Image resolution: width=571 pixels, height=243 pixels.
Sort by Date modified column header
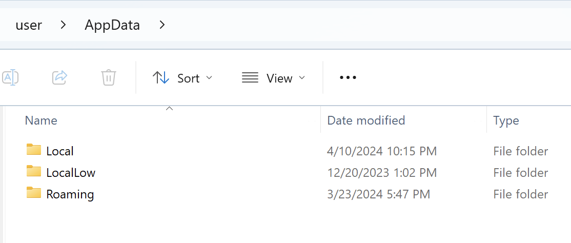tap(366, 120)
